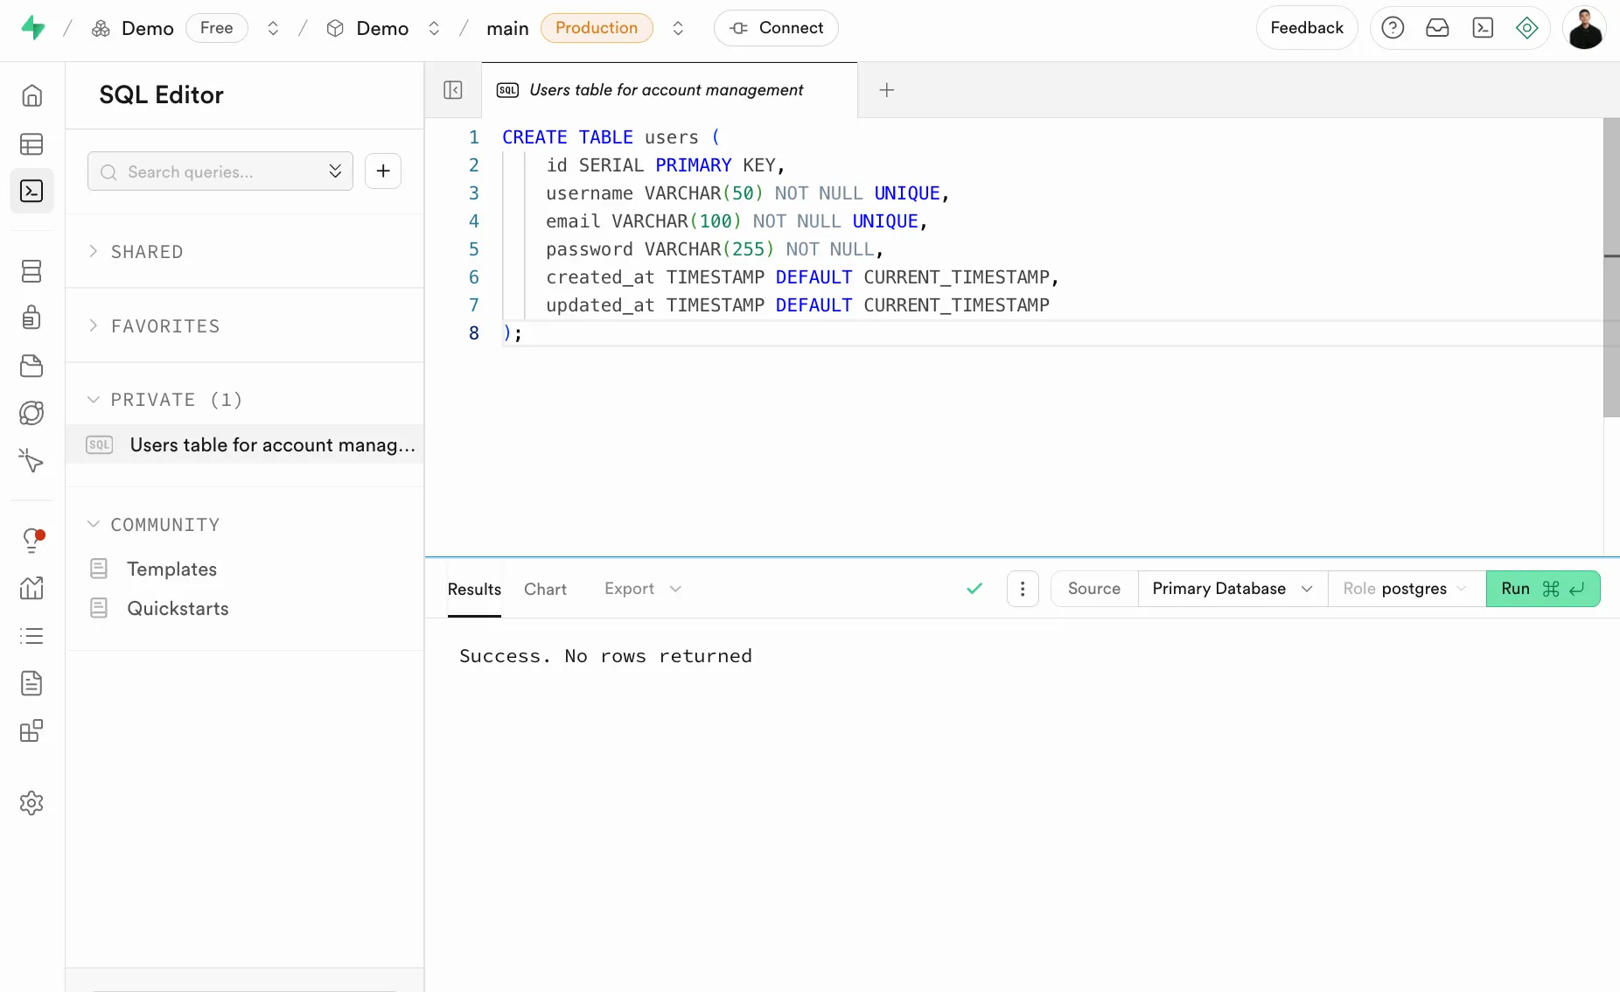
Task: Open the Tables panel from the sidebar
Action: (31, 144)
